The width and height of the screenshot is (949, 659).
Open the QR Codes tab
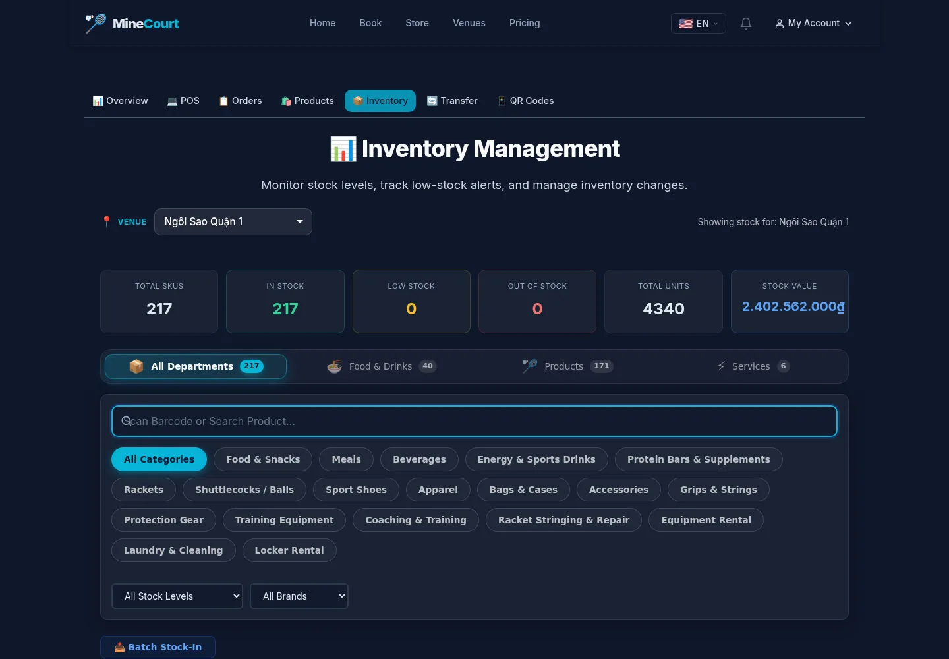525,101
